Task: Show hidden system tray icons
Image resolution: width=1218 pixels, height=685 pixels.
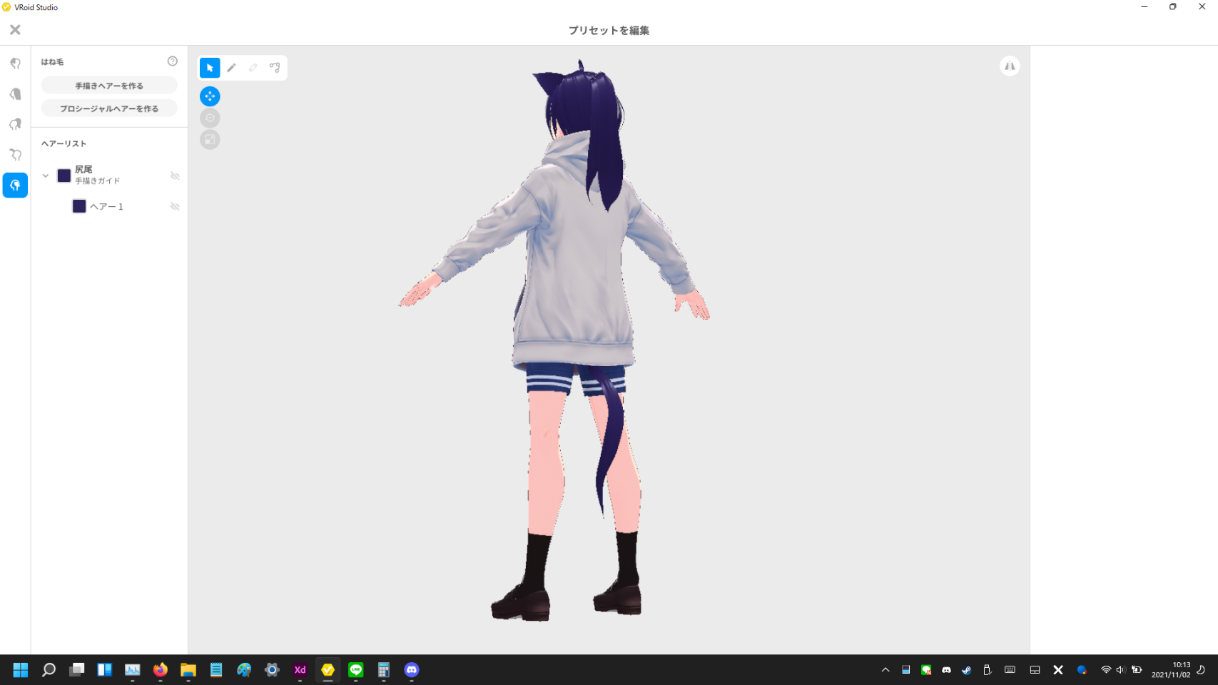Action: pos(885,670)
